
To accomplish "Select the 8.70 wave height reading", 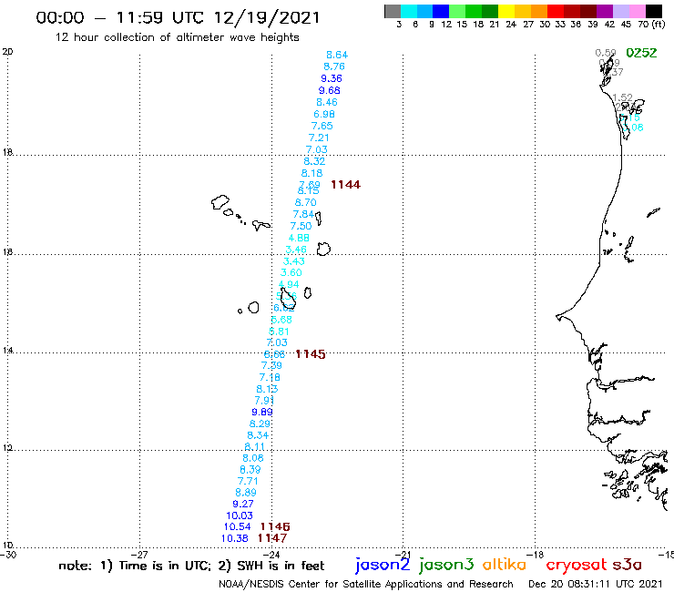I will pyautogui.click(x=305, y=202).
